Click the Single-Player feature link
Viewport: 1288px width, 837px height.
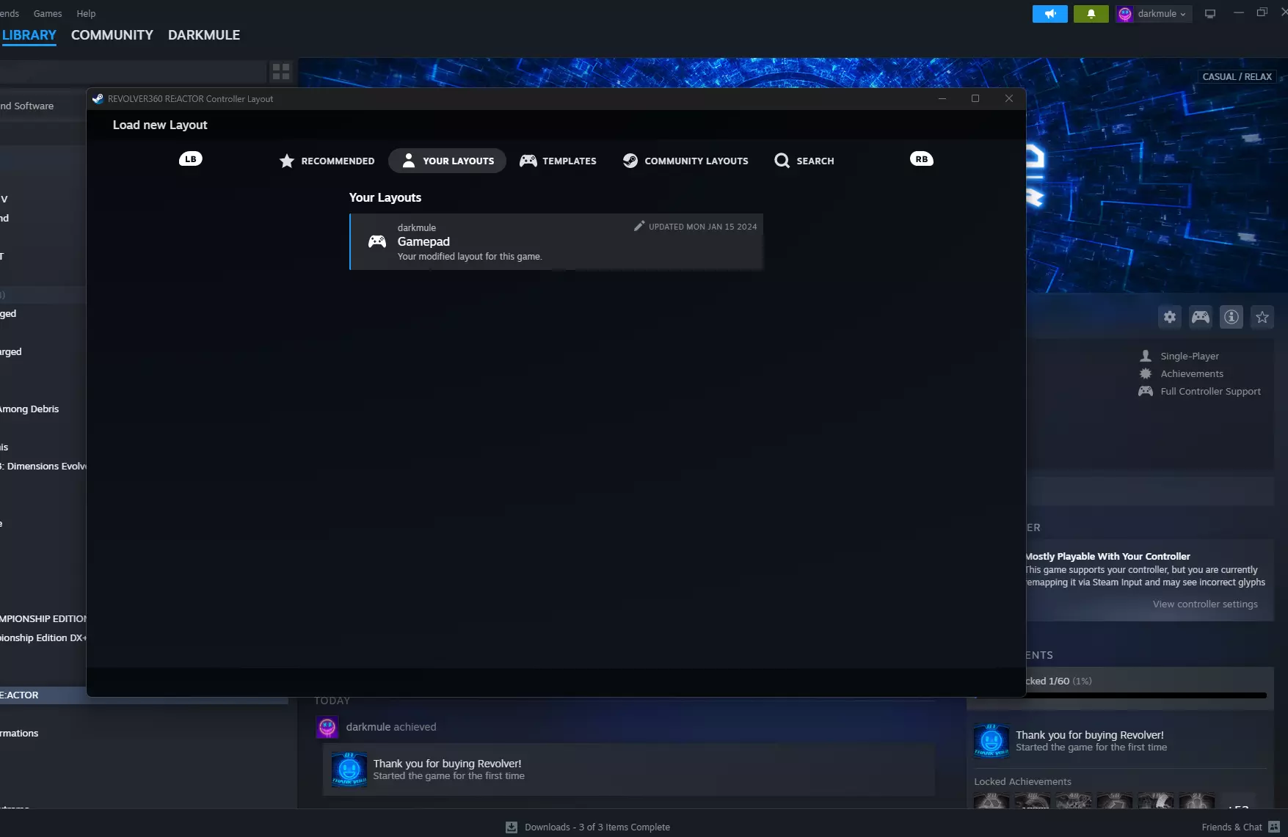pyautogui.click(x=1190, y=357)
